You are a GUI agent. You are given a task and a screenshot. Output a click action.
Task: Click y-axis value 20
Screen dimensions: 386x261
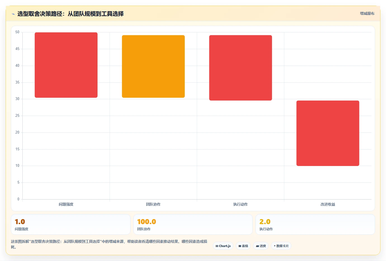pyautogui.click(x=17, y=132)
